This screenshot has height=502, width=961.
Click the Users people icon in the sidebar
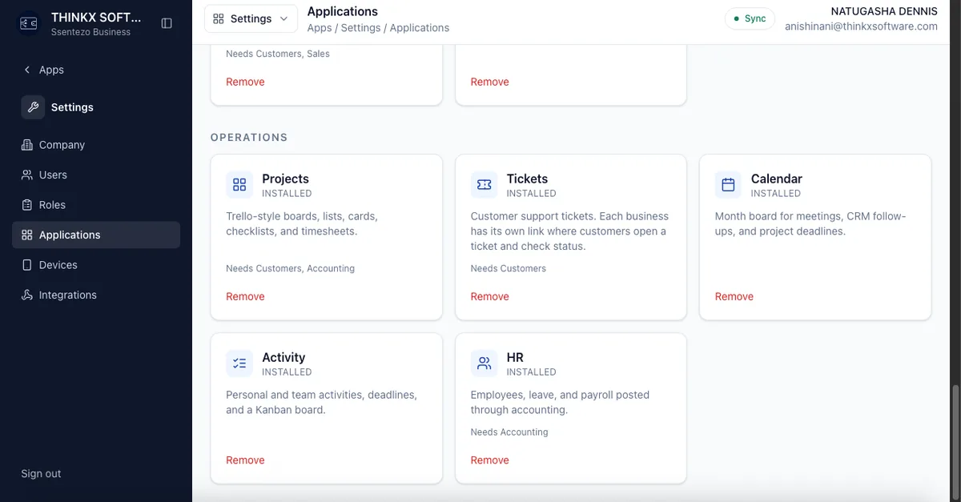pyautogui.click(x=27, y=175)
